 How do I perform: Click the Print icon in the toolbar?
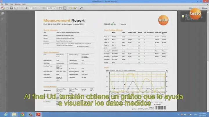pyautogui.click(x=11, y=8)
